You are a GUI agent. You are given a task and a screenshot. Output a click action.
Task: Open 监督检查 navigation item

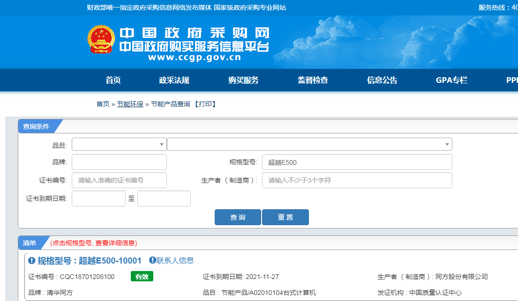click(313, 80)
